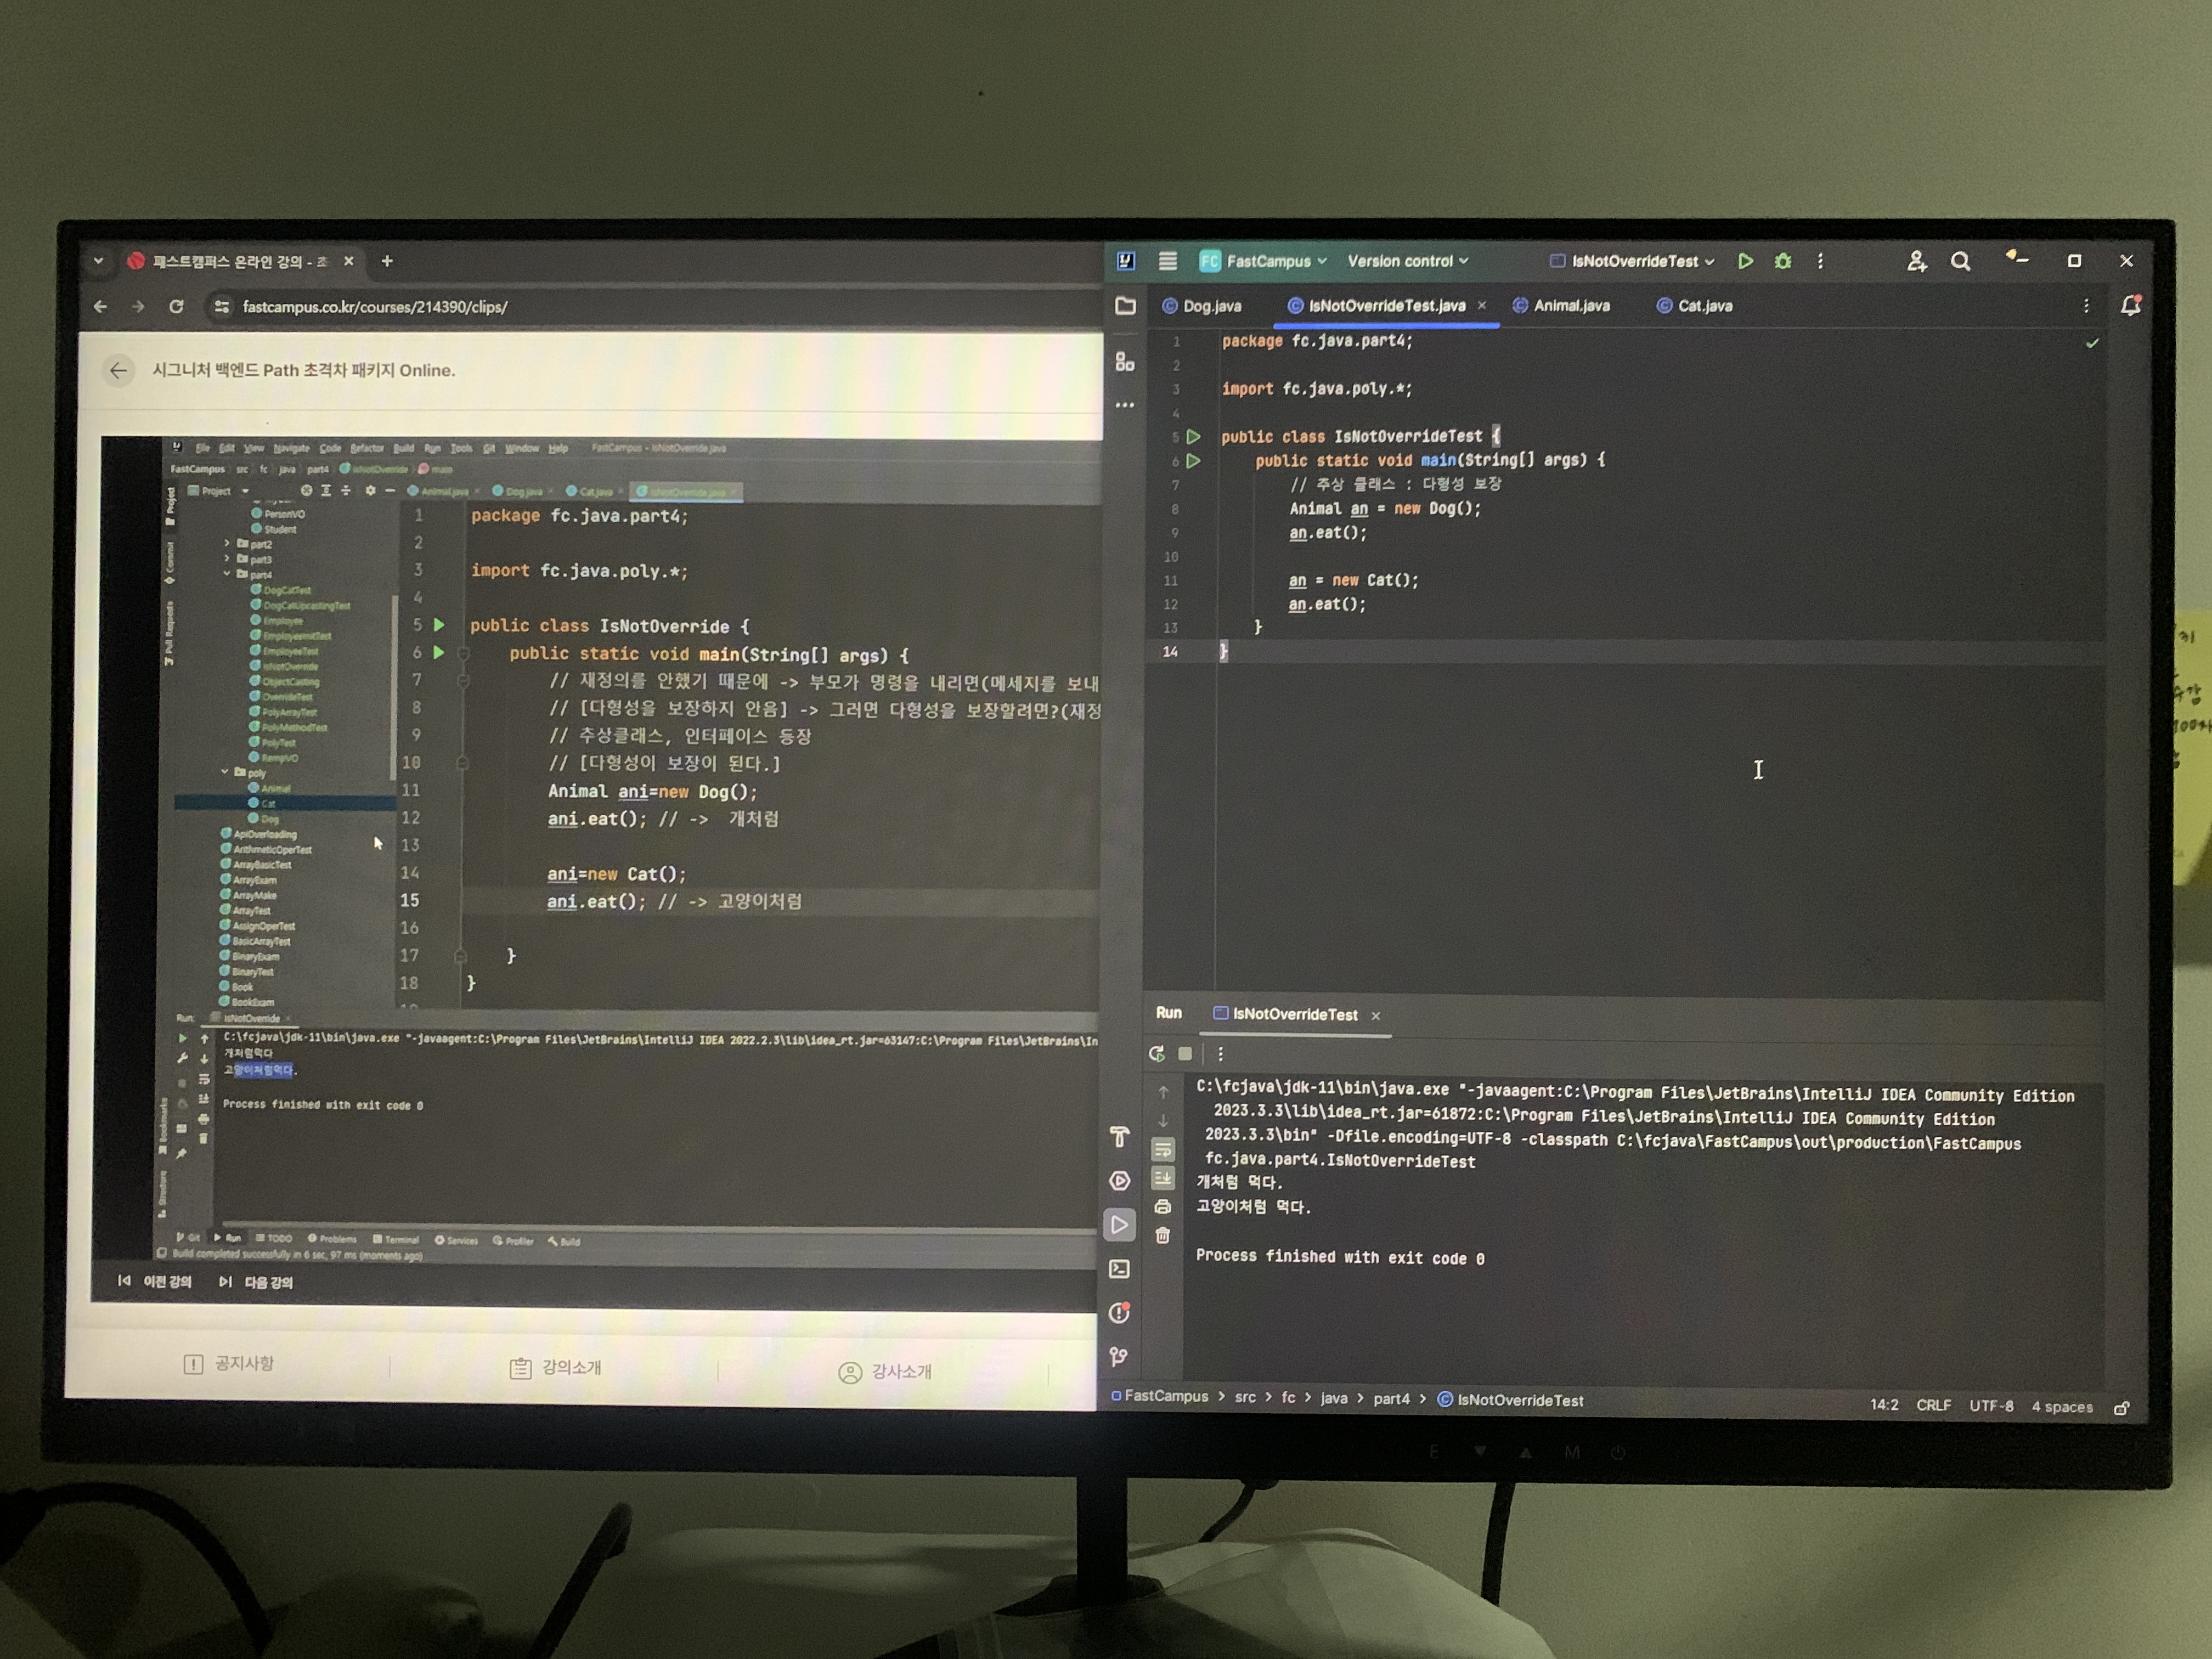Run IsNotOverrideTest with the green play icon
This screenshot has height=1659, width=2212.
coord(1745,261)
